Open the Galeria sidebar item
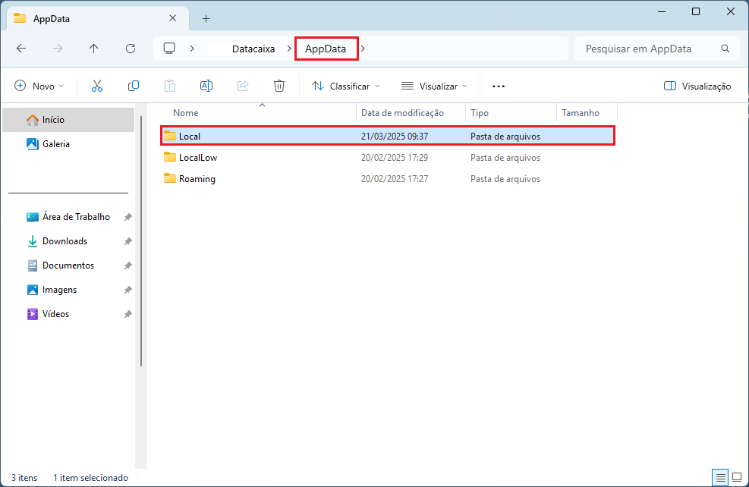The height and width of the screenshot is (487, 749). [x=56, y=144]
